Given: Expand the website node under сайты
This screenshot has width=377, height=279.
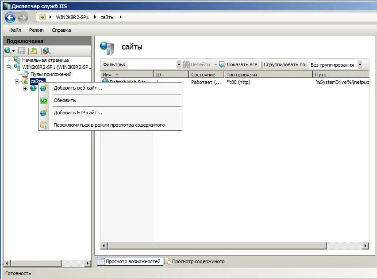Looking at the screenshot, I should [x=25, y=89].
